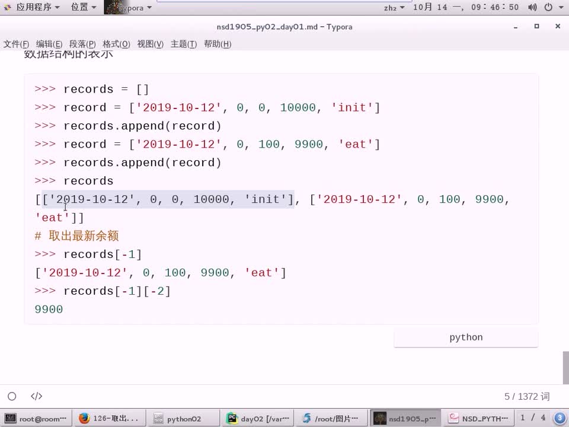Click the 5 / 1372 词 word count

tap(527, 397)
